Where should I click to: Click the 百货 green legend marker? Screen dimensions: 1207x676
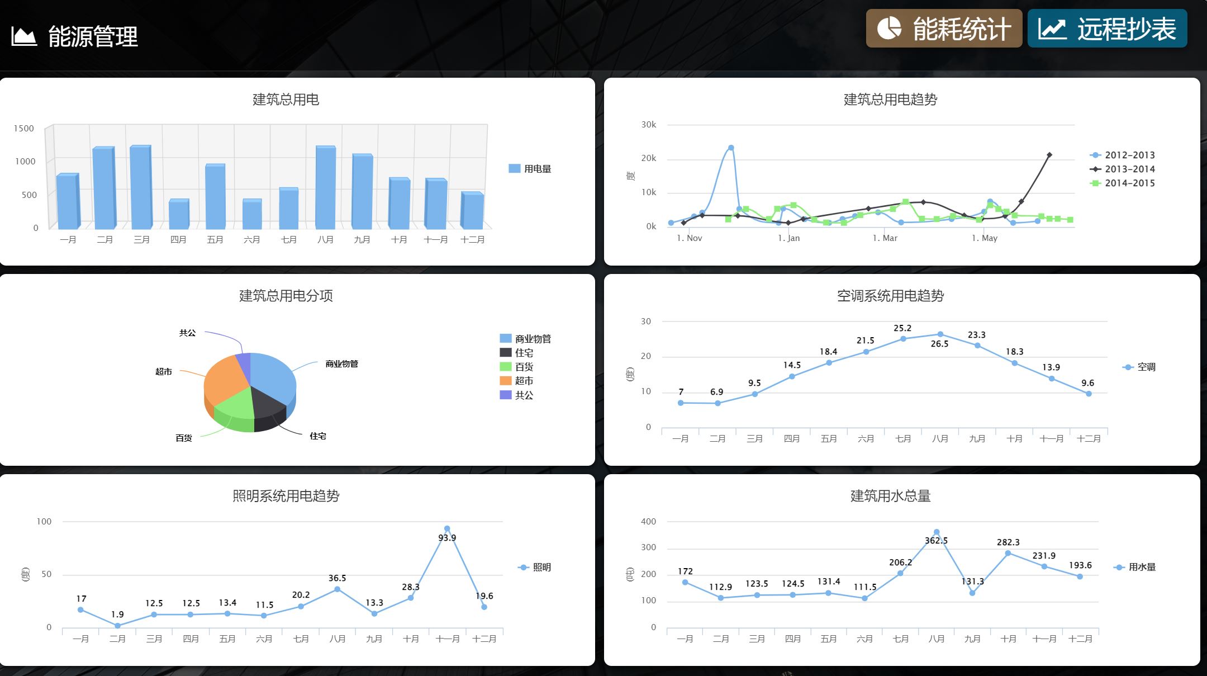pyautogui.click(x=506, y=367)
